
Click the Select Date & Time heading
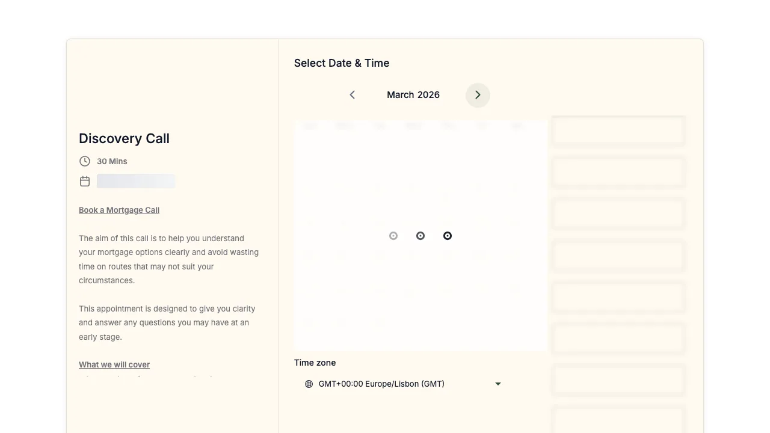[x=342, y=63]
